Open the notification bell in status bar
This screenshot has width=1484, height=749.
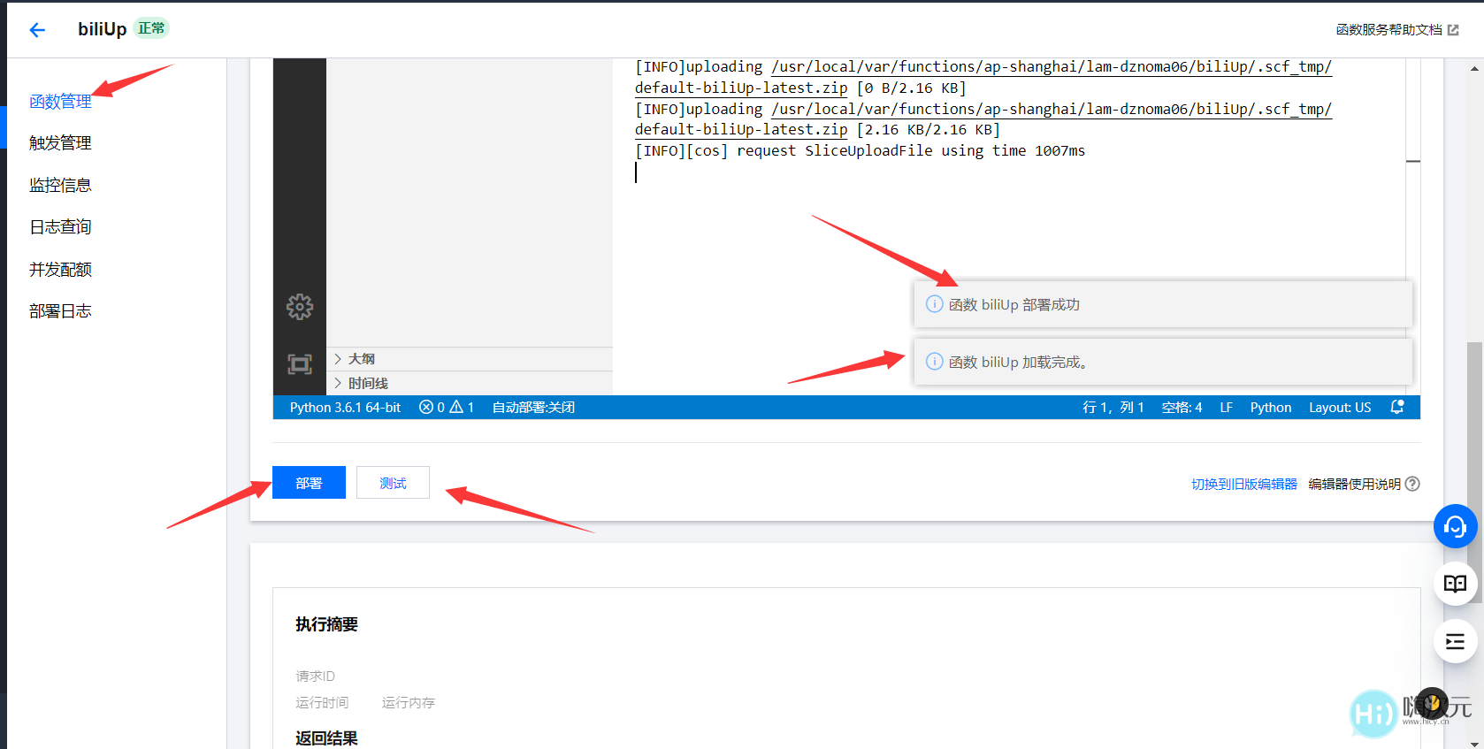pyautogui.click(x=1397, y=407)
